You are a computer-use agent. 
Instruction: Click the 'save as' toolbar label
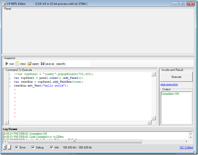50,64
